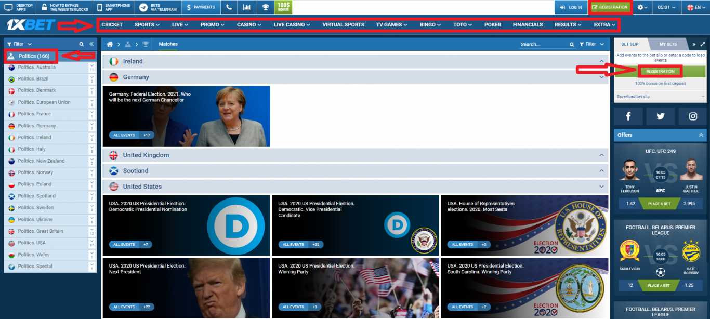Screen dimensions: 710x319
Task: Click the sidebar search magnifier icon
Action: click(82, 44)
